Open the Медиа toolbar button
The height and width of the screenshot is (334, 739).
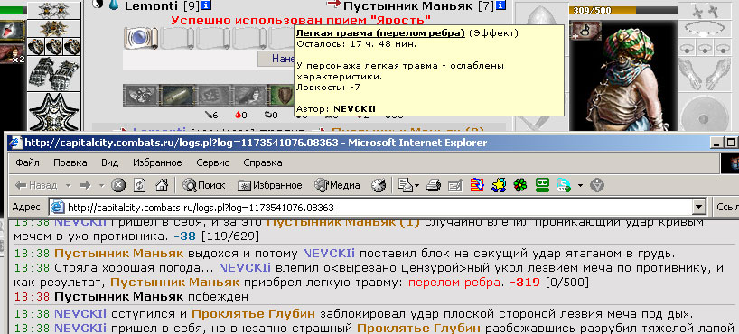337,186
